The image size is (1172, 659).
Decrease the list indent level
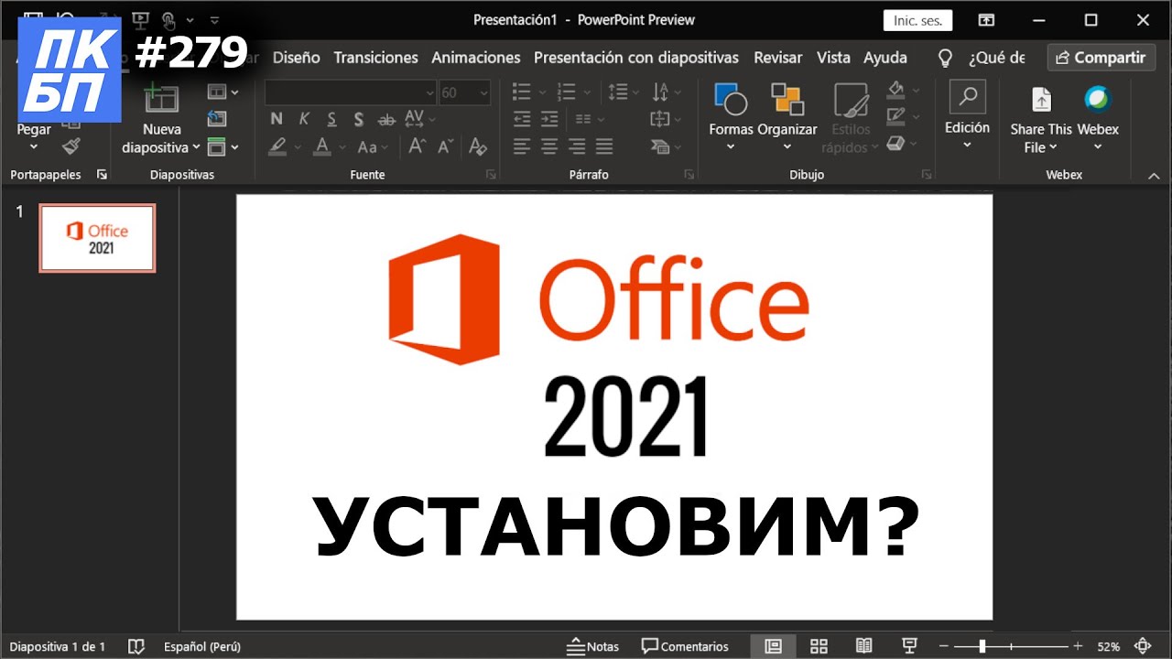[522, 119]
